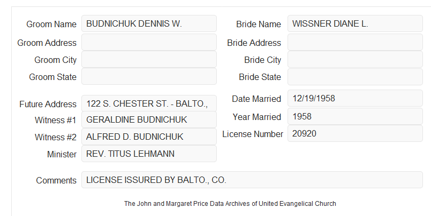Click the empty Bride Address field

point(355,42)
